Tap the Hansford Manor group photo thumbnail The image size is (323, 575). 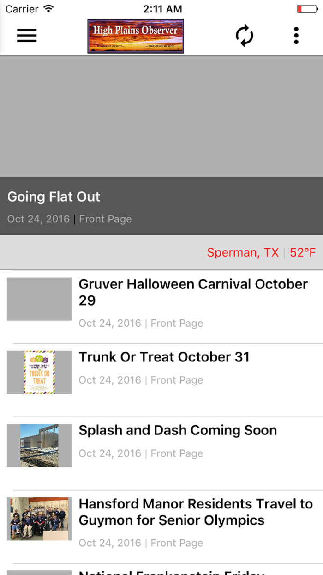click(39, 519)
